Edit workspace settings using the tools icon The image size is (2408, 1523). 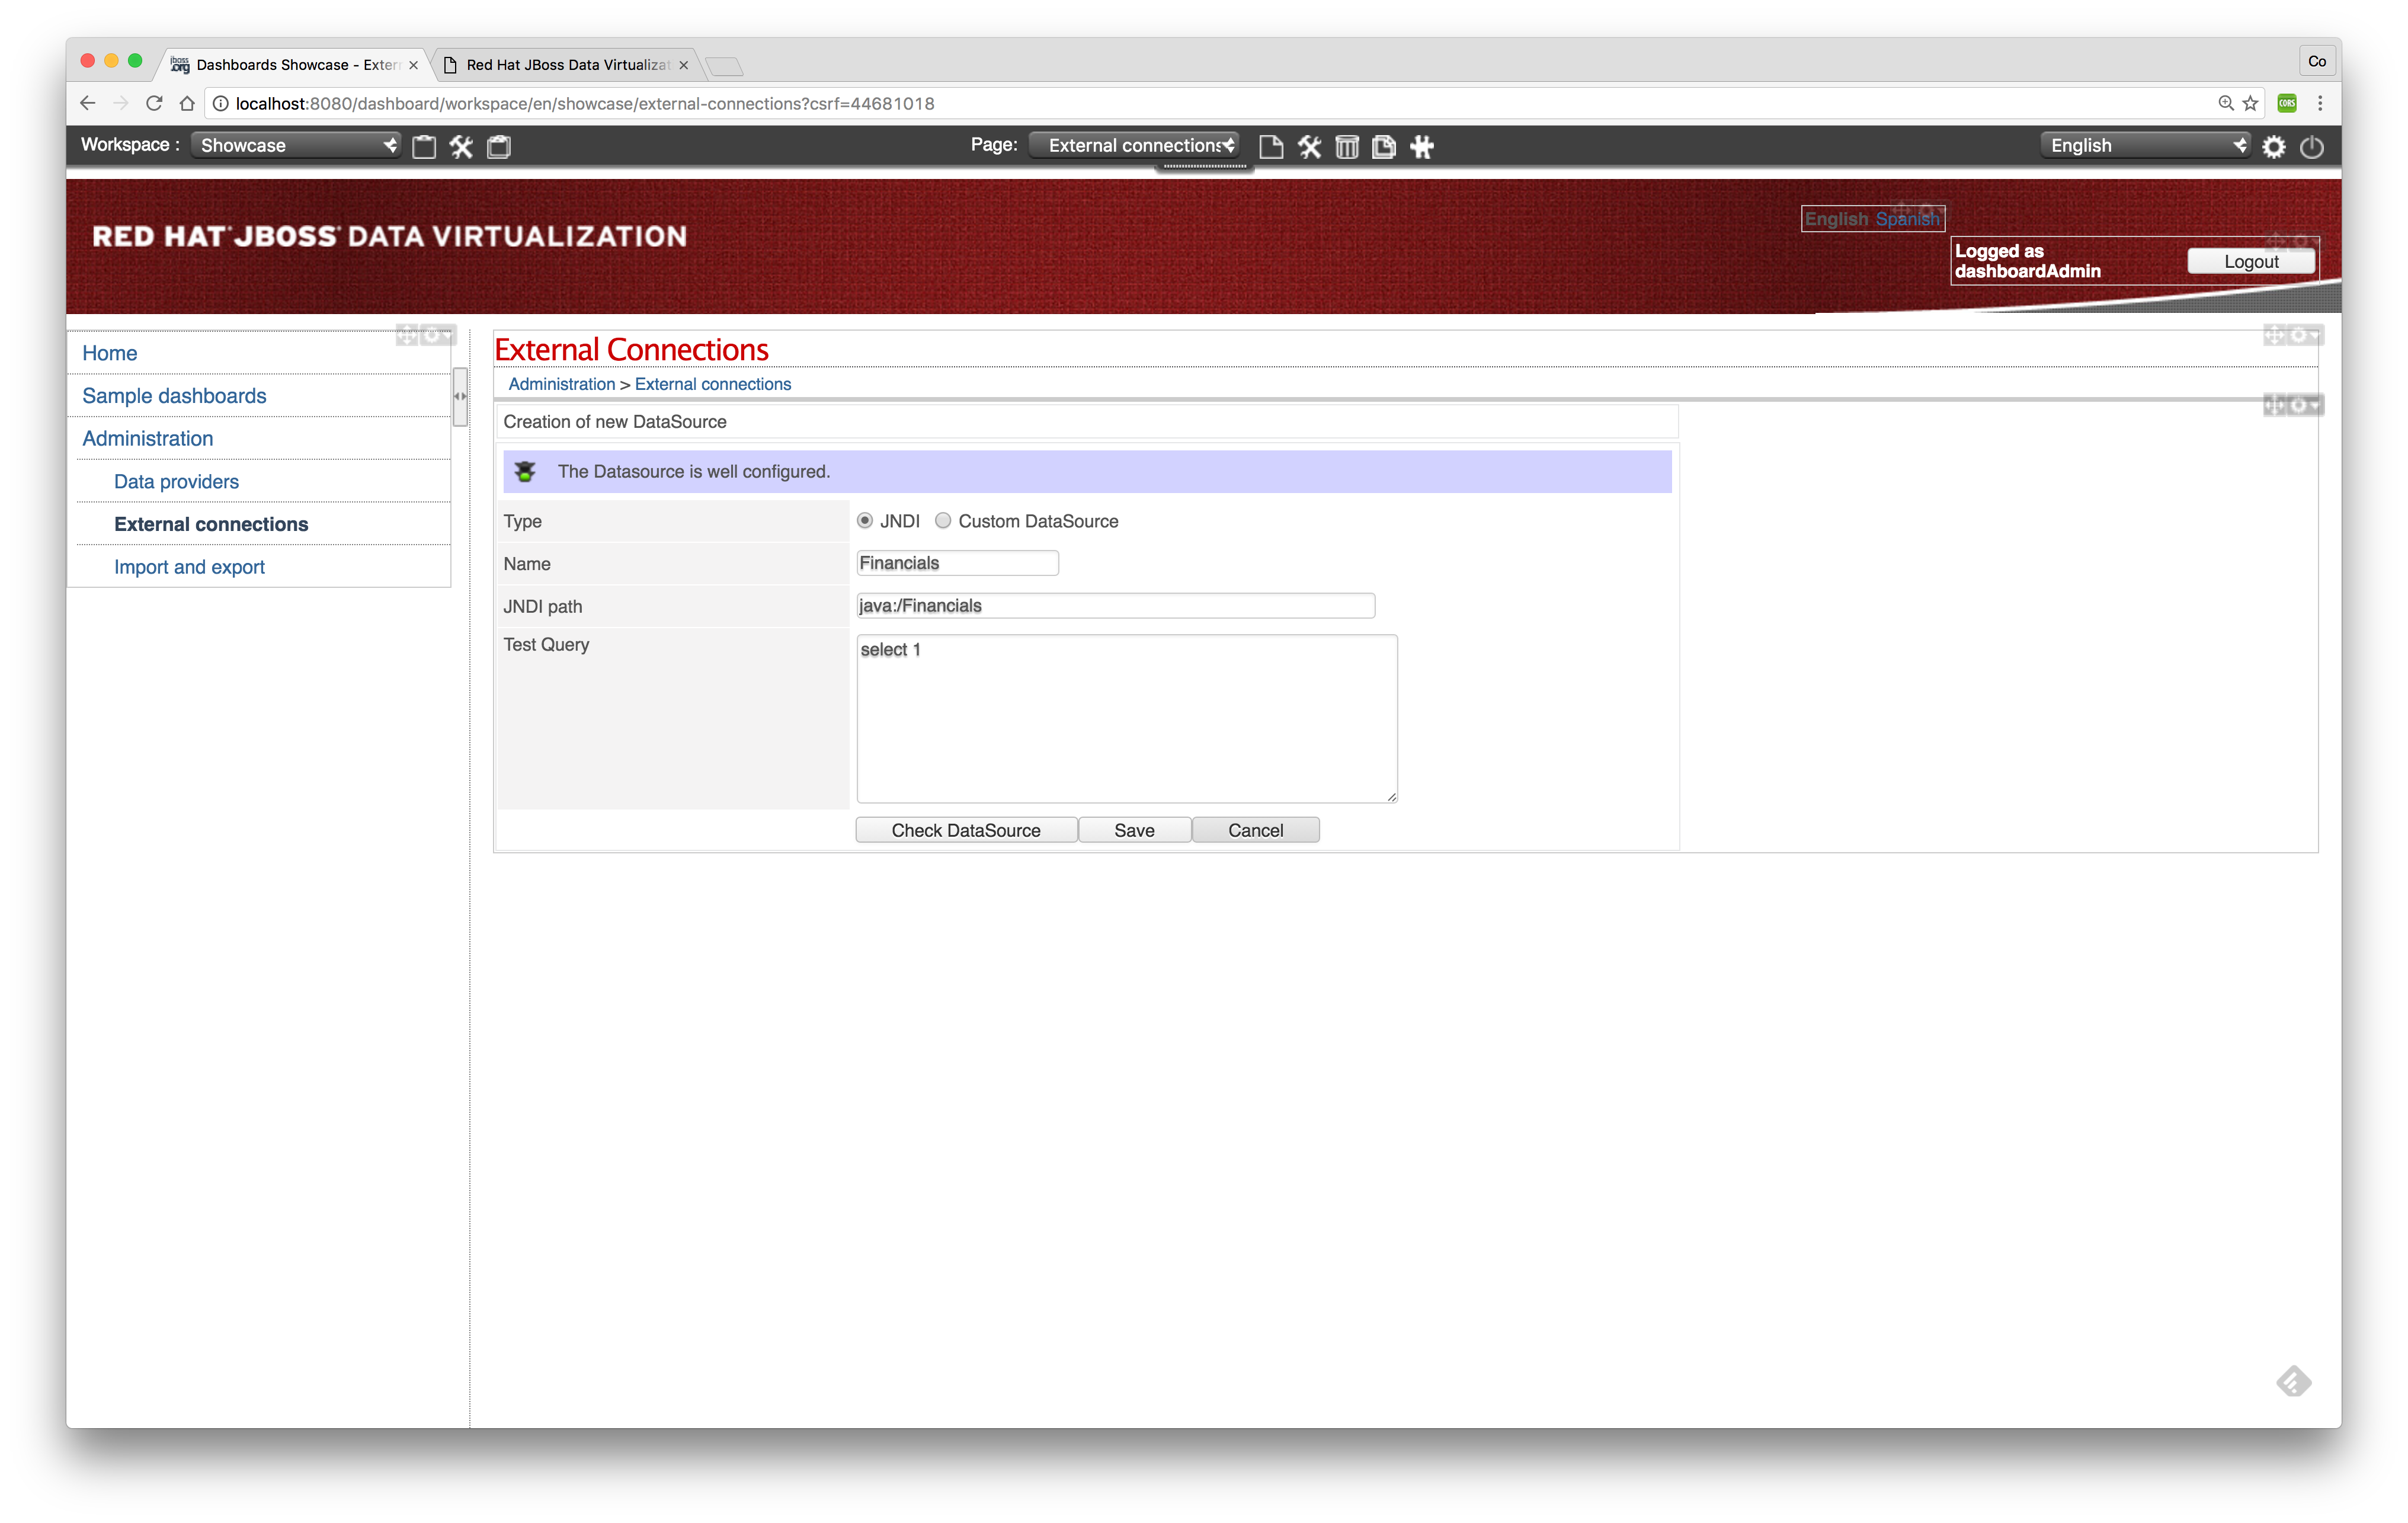tap(461, 146)
